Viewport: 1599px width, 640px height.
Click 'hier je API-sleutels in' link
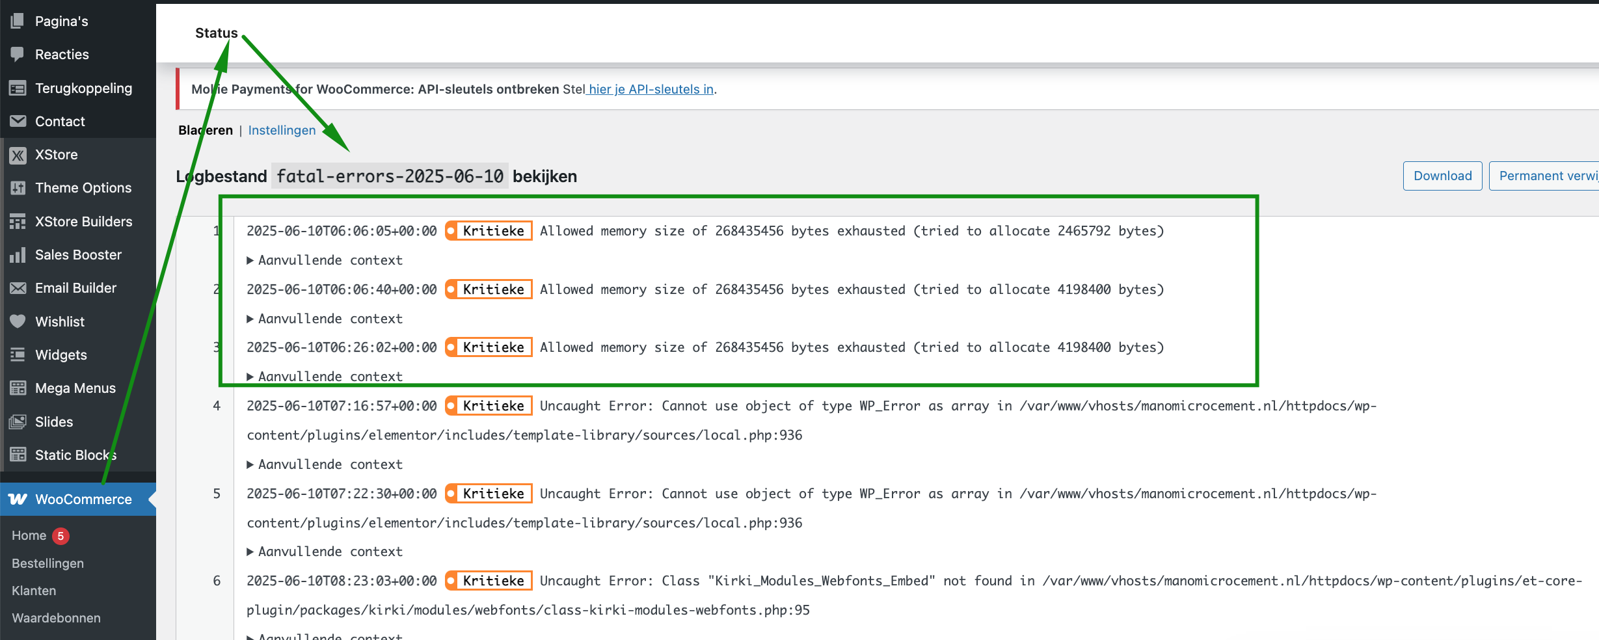[x=651, y=89]
